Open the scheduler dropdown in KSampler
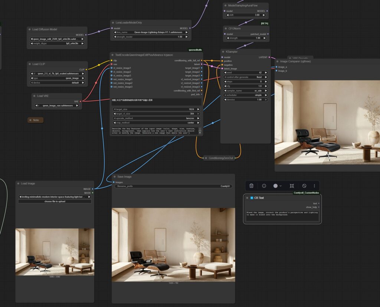This screenshot has width=380, height=307. coord(245,95)
